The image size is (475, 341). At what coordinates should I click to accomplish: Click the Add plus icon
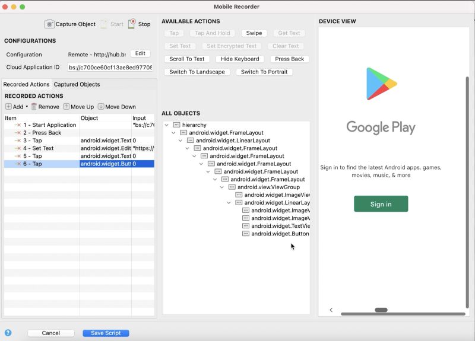pyautogui.click(x=8, y=107)
